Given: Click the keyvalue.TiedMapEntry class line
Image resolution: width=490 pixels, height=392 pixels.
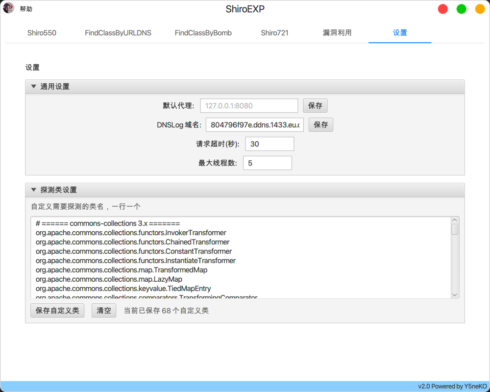Looking at the screenshot, I should pyautogui.click(x=123, y=288).
